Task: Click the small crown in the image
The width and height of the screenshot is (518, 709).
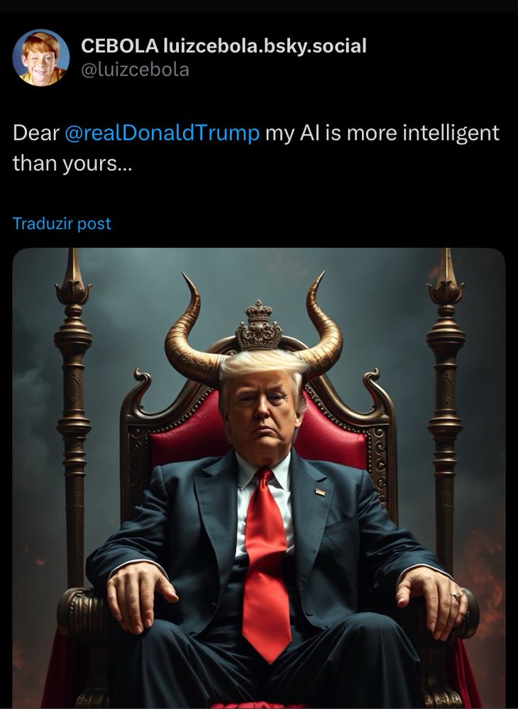Action: coord(259,325)
